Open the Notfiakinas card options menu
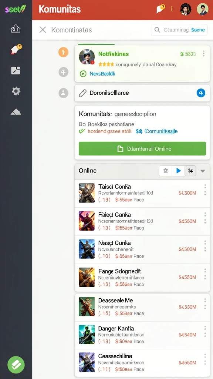This screenshot has width=213, height=379. pyautogui.click(x=204, y=54)
